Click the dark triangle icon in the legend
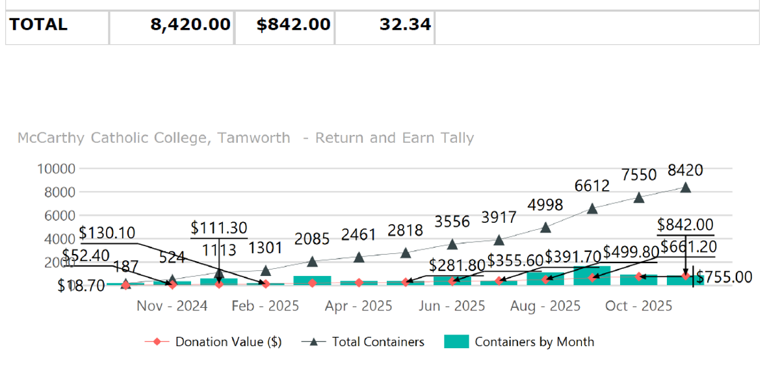The height and width of the screenshot is (391, 780). pos(314,342)
